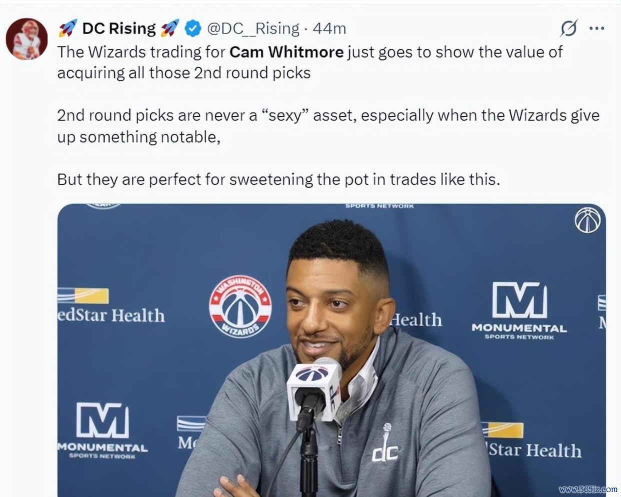This screenshot has width=621, height=497.
Task: Click the Grok explain-post icon
Action: (x=568, y=28)
